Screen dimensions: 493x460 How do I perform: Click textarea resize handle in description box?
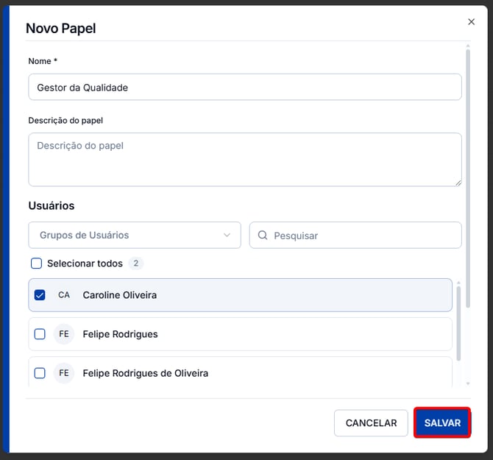click(x=458, y=183)
